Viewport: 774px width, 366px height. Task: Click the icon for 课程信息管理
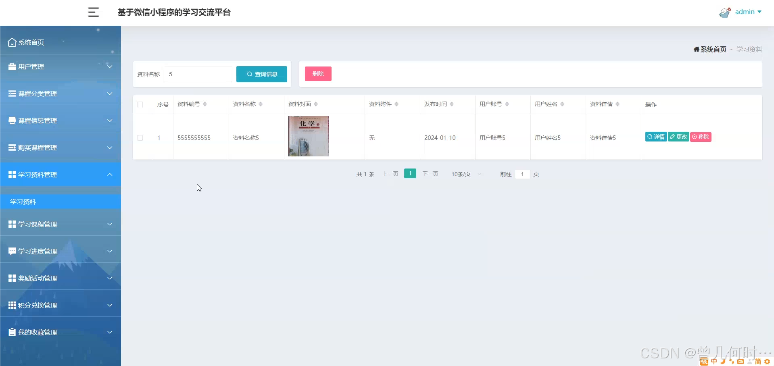click(12, 121)
